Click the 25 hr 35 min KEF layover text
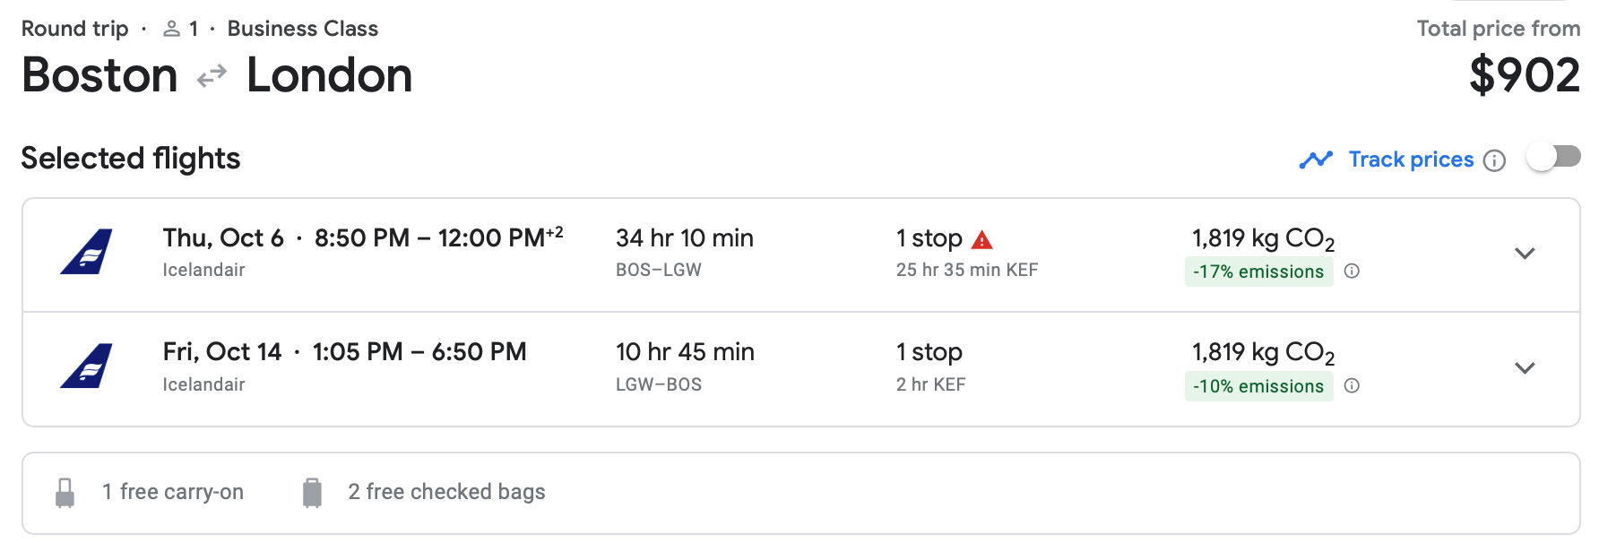Screen dimensions: 1599x543 [x=966, y=270]
